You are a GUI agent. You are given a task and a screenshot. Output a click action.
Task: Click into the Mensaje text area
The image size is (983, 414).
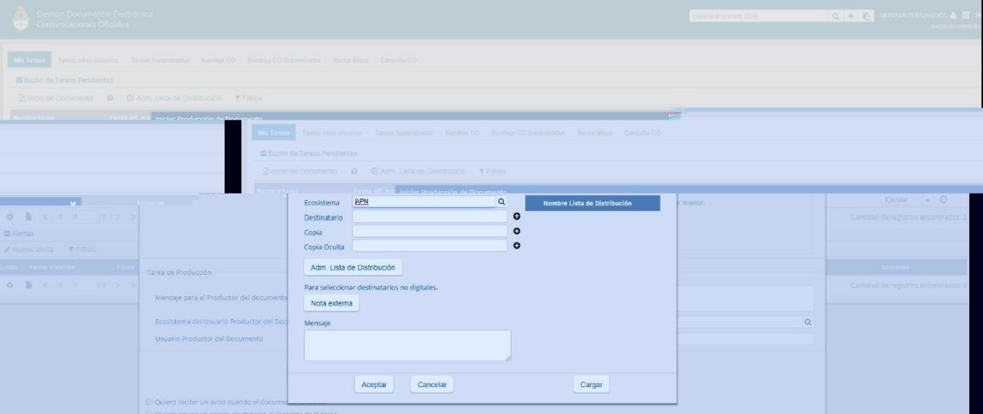point(407,345)
